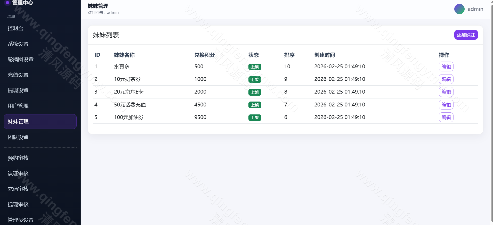Click the 20元京东E卡 name cell
Viewport: 493px width, 225px height.
click(129, 92)
